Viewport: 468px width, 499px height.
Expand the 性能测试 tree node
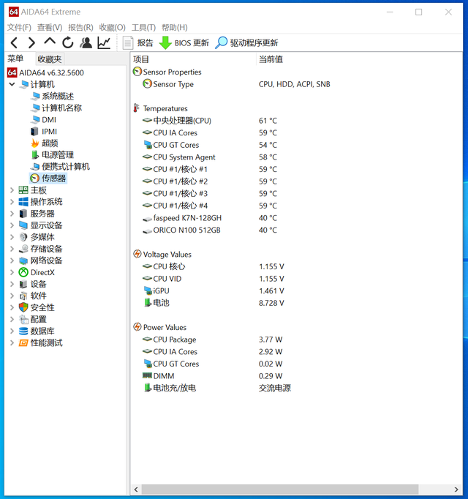click(12, 342)
